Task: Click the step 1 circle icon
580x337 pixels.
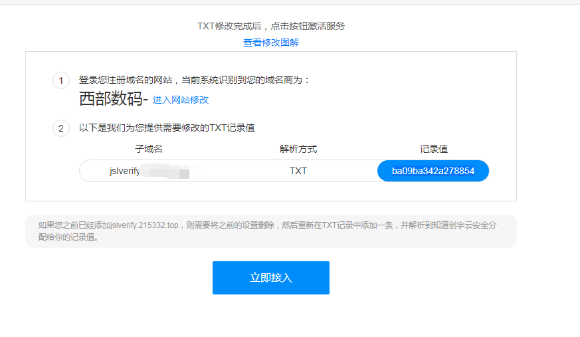Action: (61, 80)
